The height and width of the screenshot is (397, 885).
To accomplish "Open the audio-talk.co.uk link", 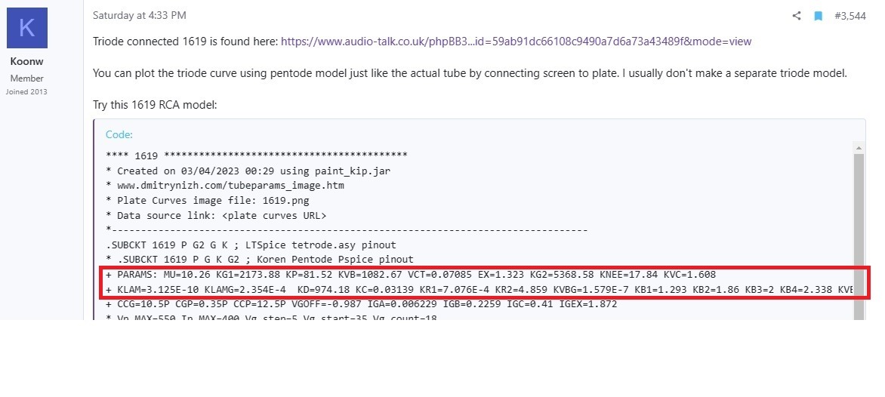I will (516, 42).
